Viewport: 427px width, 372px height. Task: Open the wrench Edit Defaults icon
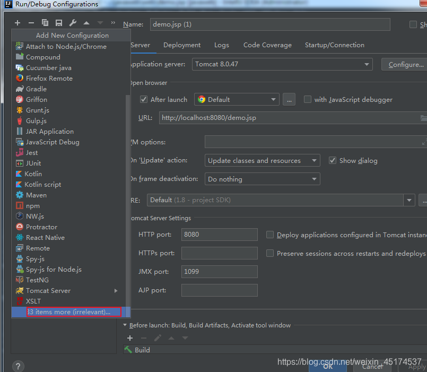coord(73,23)
